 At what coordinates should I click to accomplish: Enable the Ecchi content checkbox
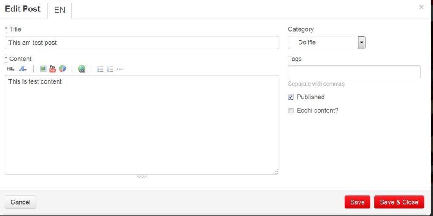pos(291,111)
